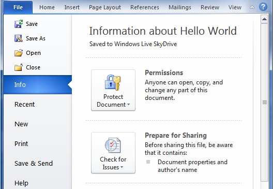Click the Close folder icon
Screen dimensions: 273x189
point(19,67)
